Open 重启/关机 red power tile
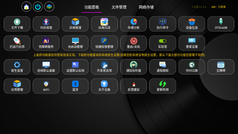Screen dimensions: 238x134 [133, 43]
